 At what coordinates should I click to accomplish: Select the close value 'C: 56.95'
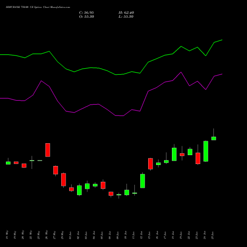click(x=86, y=13)
